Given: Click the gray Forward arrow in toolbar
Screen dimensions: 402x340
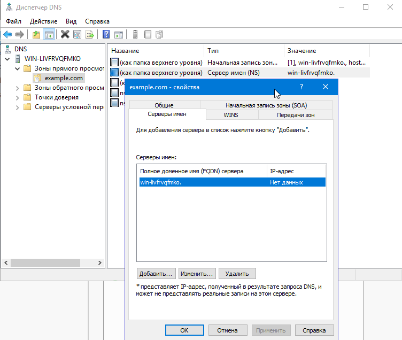Looking at the screenshot, I should (20, 34).
